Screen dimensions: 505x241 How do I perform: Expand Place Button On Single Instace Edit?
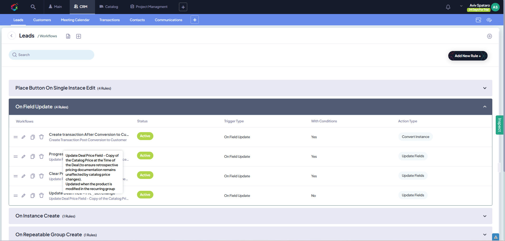pyautogui.click(x=485, y=88)
